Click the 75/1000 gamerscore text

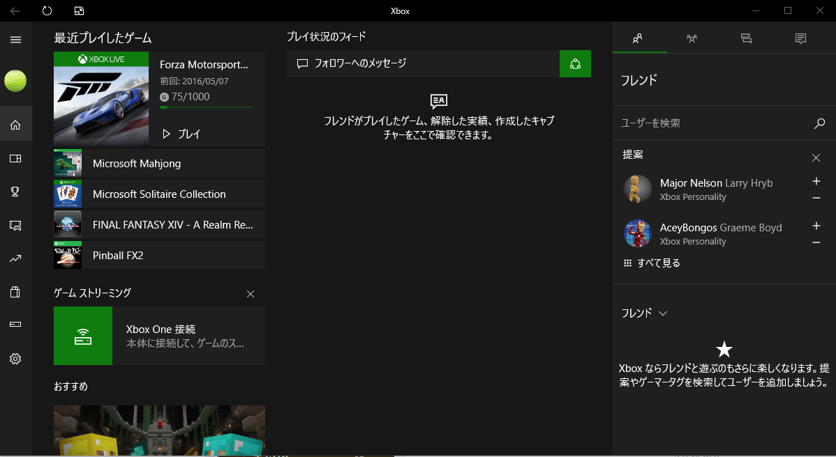[191, 97]
